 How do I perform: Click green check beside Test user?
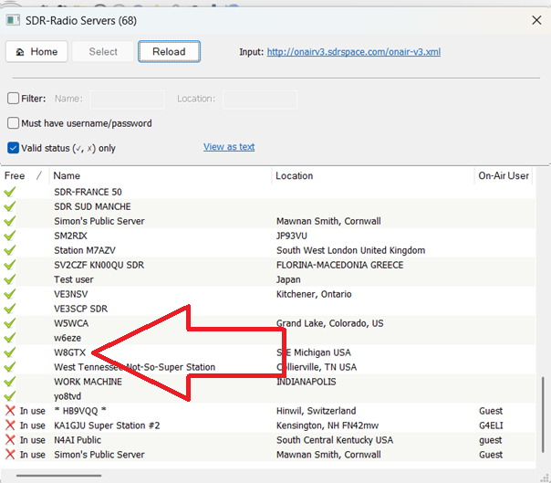10,279
